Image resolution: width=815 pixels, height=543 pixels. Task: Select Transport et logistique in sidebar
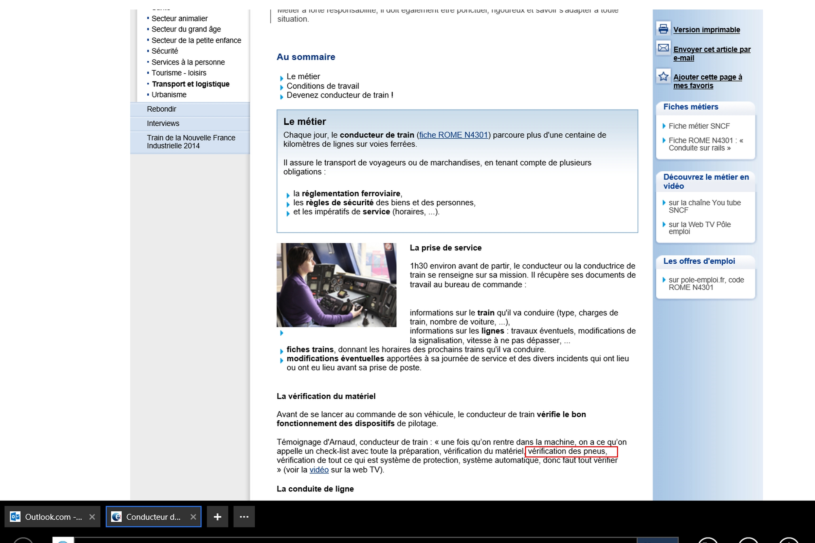pos(191,84)
